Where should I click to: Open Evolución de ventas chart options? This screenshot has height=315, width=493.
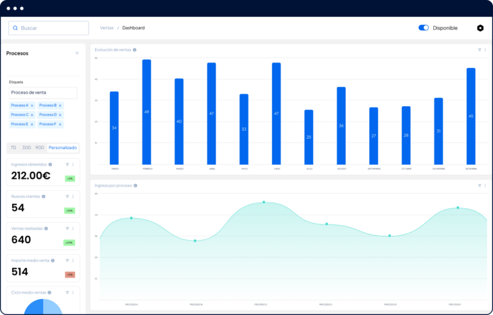point(485,50)
